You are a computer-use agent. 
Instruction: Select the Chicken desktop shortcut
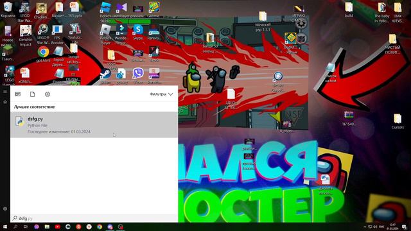pyautogui.click(x=41, y=11)
